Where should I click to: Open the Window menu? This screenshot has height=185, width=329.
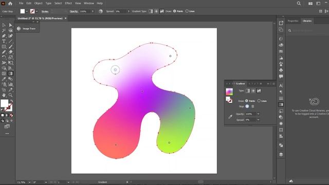[x=89, y=4]
